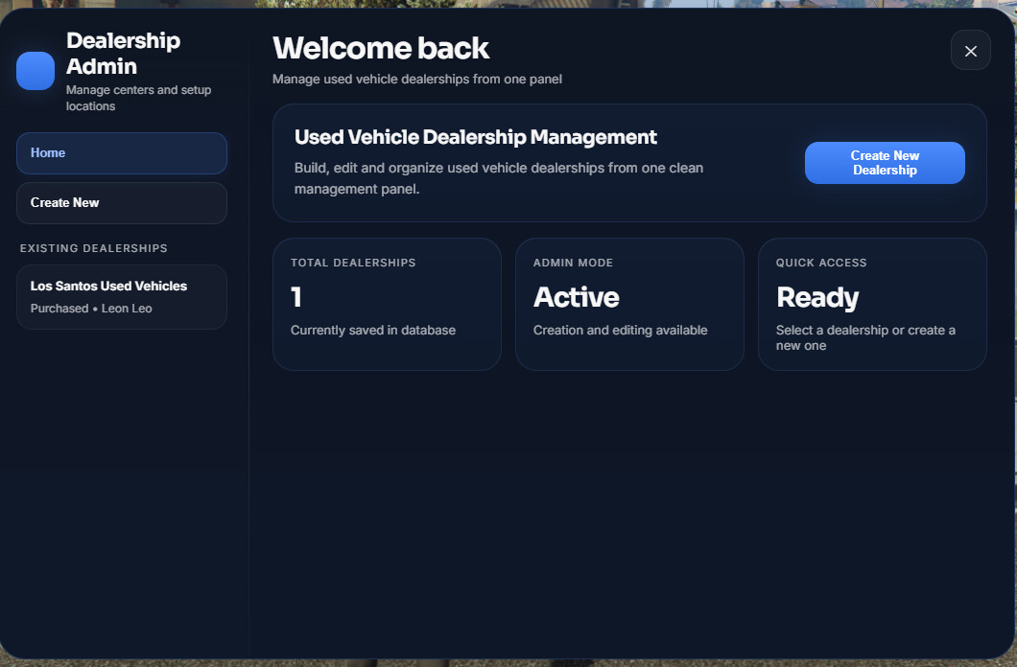Select Create New in the sidebar
The height and width of the screenshot is (667, 1017).
tap(122, 203)
